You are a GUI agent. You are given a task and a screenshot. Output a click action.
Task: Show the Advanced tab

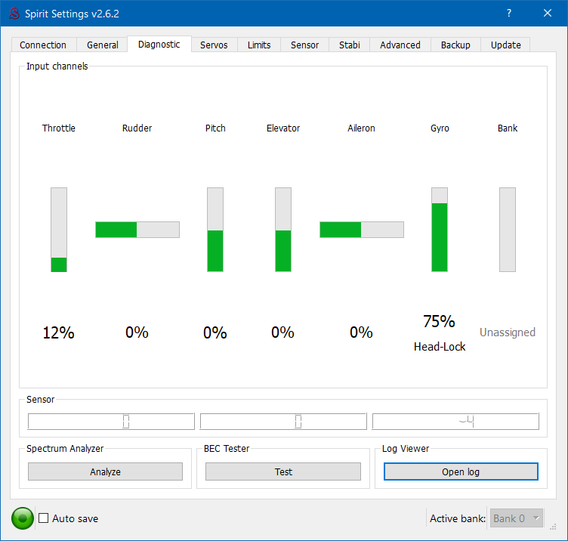coord(400,45)
